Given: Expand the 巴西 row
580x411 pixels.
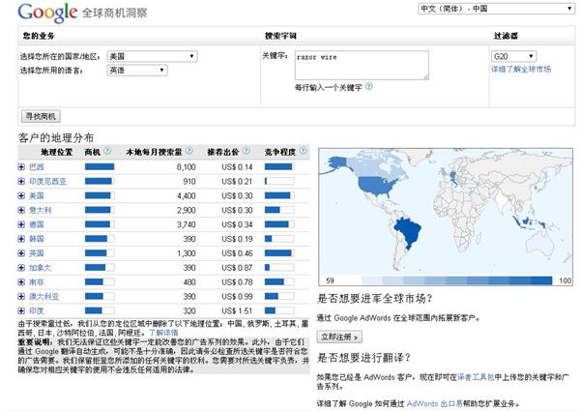Looking at the screenshot, I should click(21, 167).
